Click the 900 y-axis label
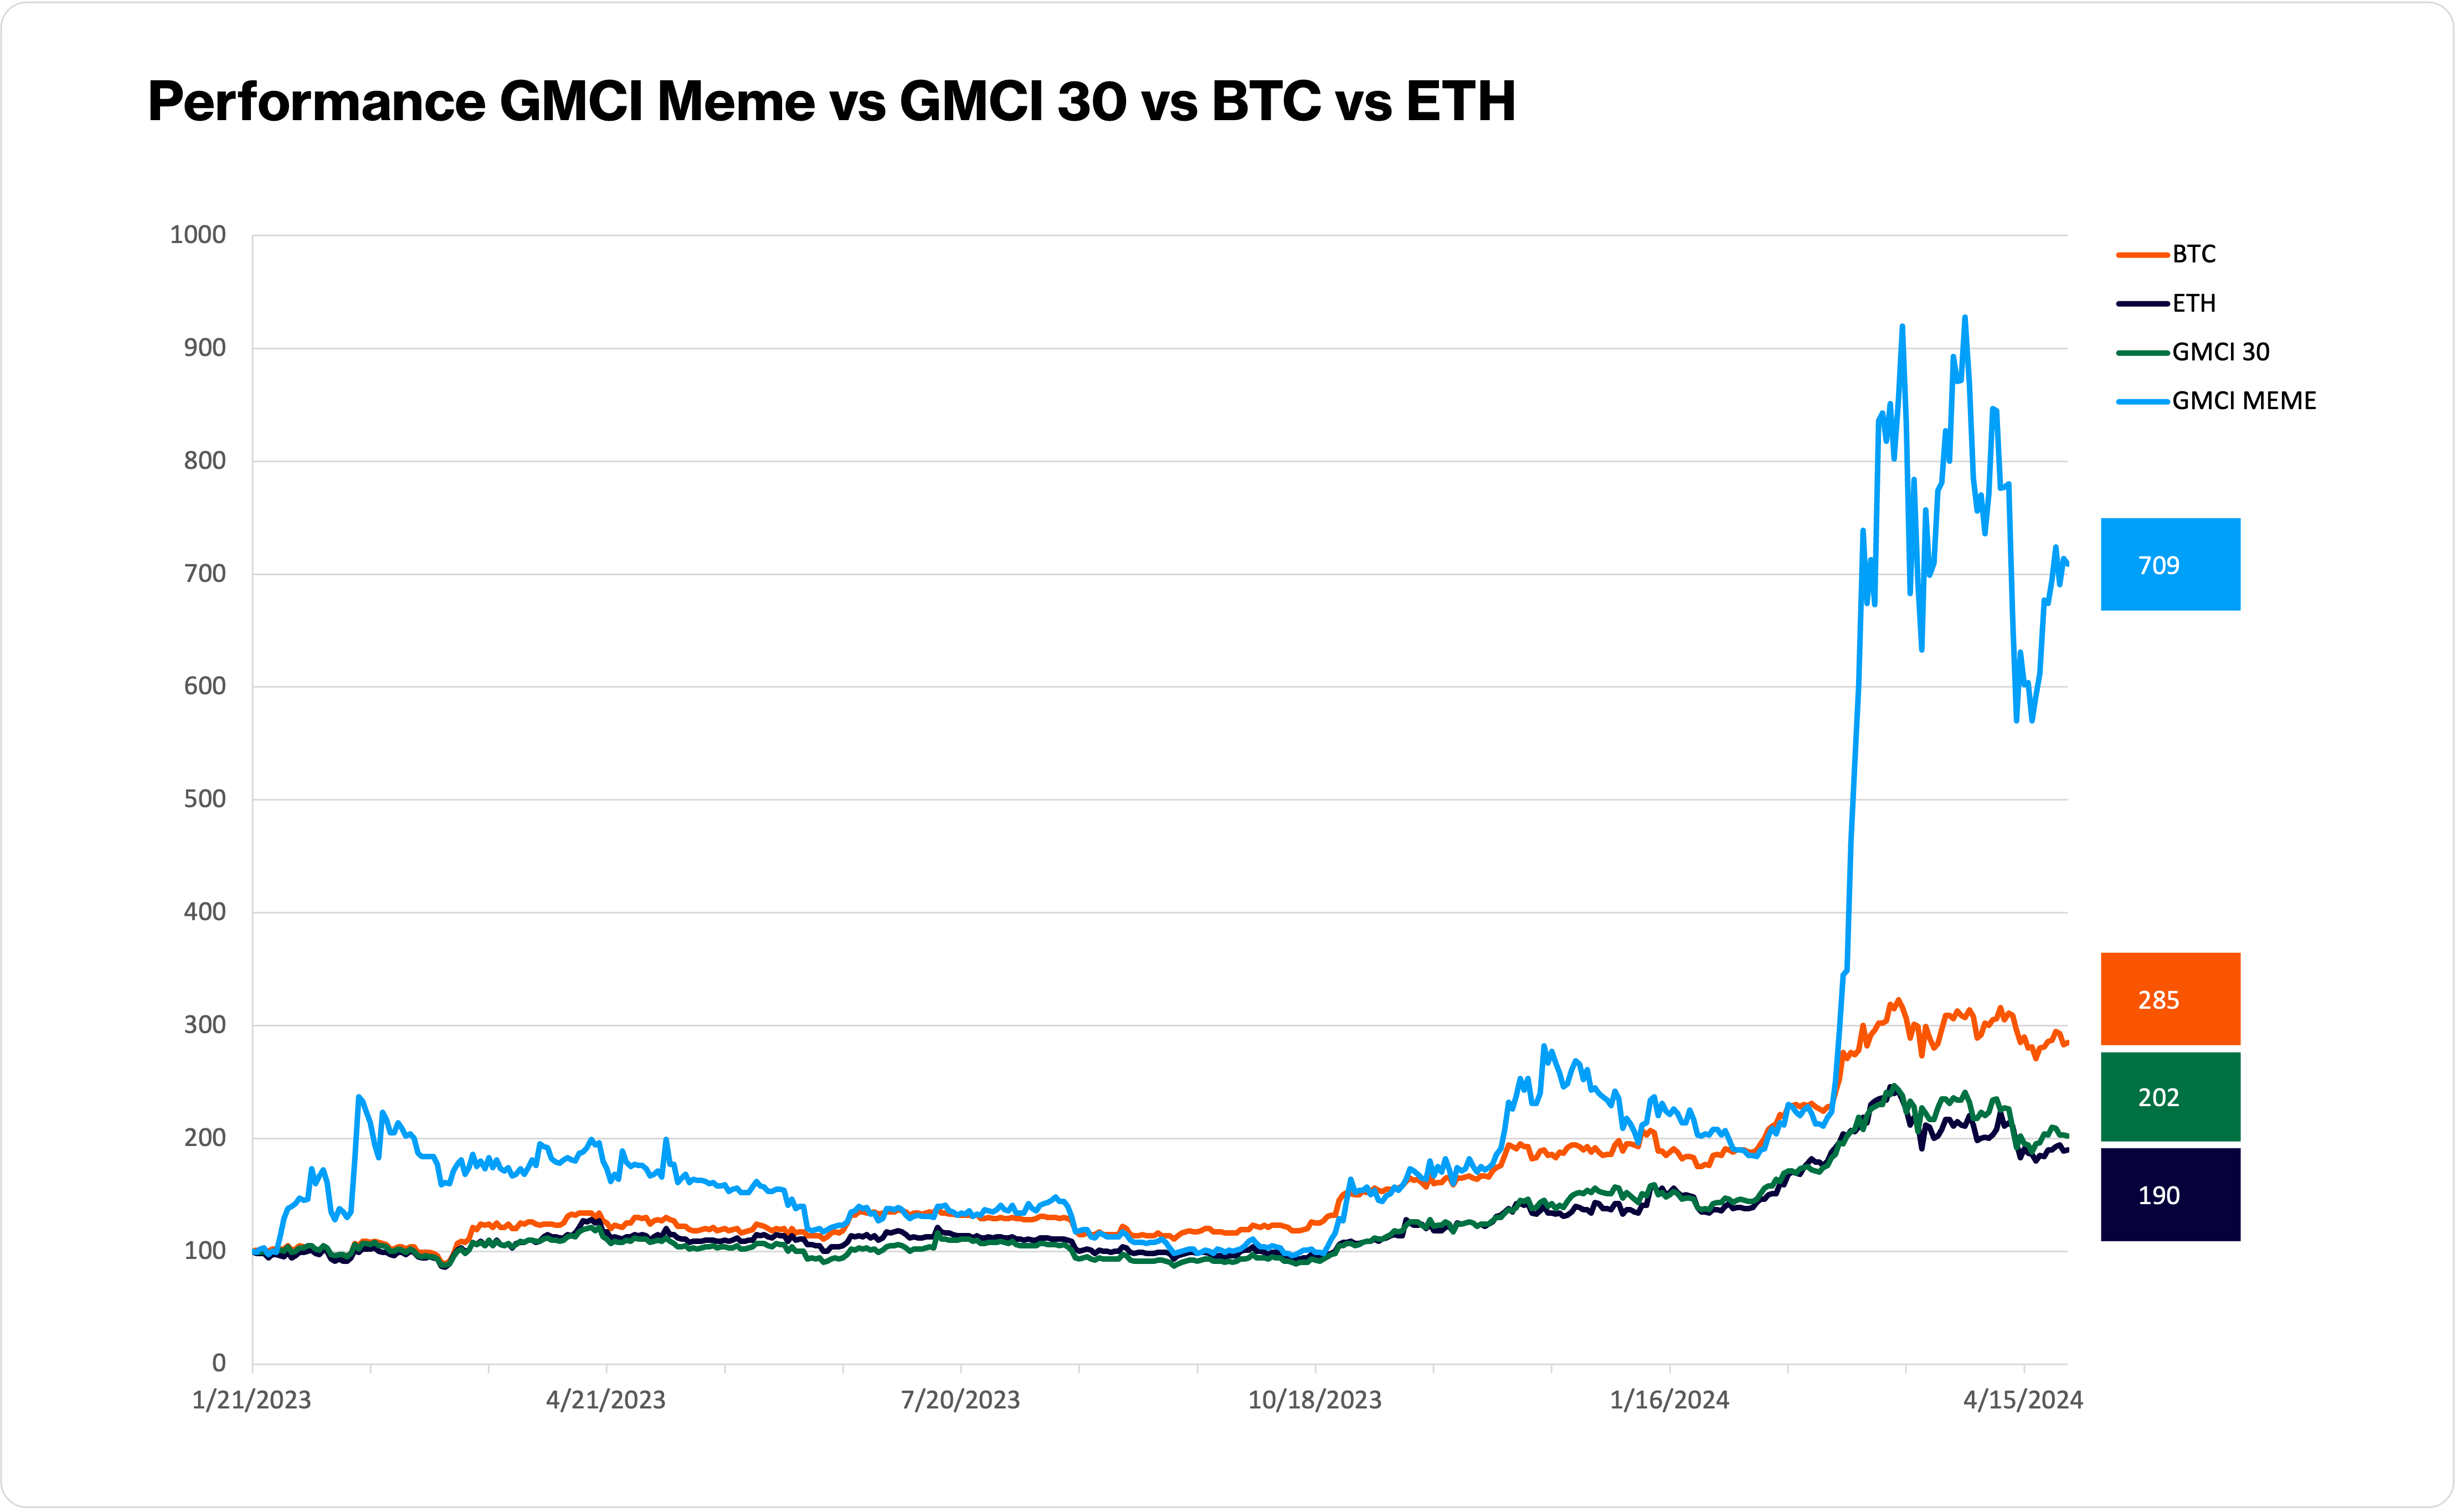Image resolution: width=2457 pixels, height=1512 pixels. point(205,348)
